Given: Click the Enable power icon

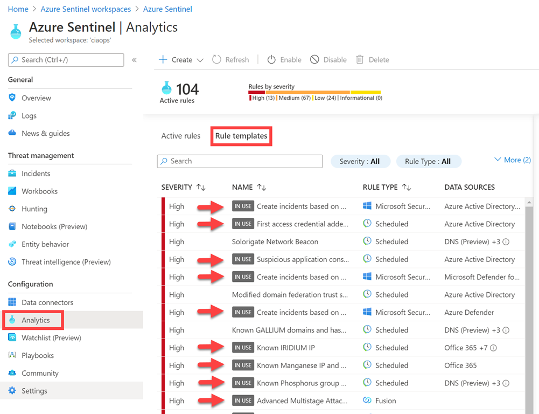Looking at the screenshot, I should click(272, 60).
